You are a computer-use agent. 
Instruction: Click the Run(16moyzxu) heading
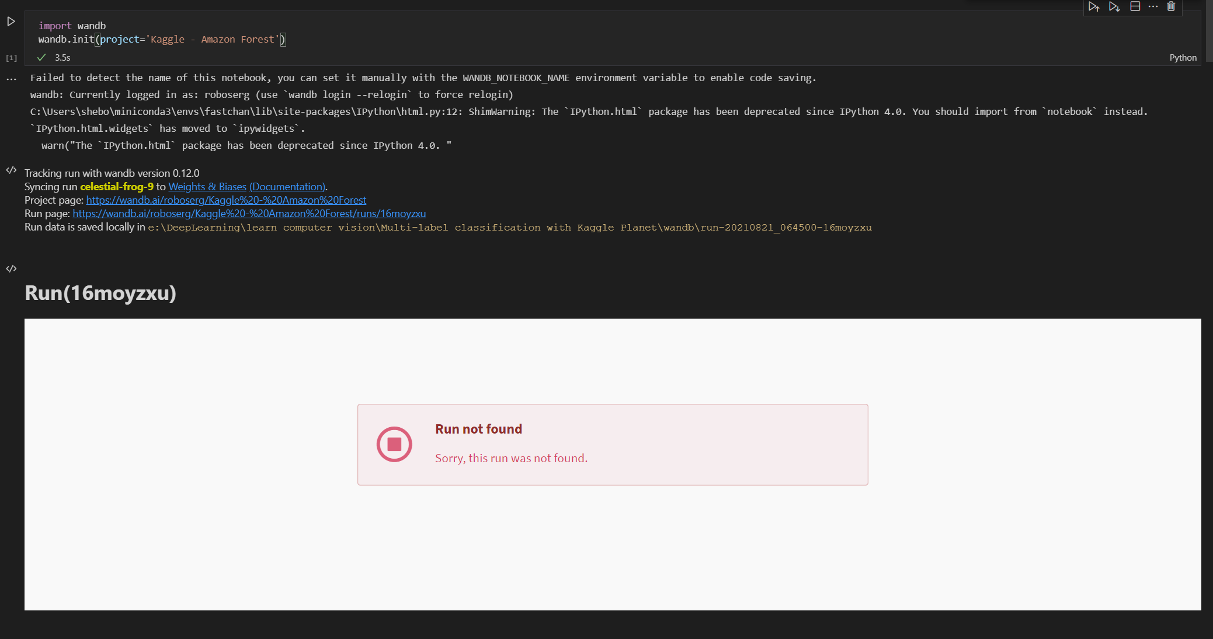pyautogui.click(x=100, y=294)
